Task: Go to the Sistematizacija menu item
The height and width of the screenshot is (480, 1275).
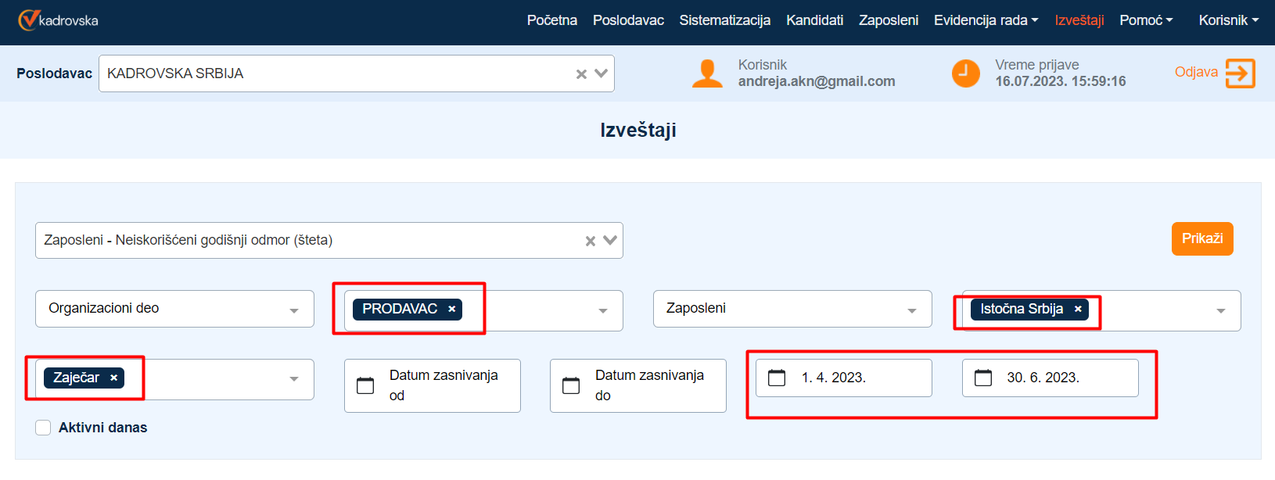Action: [724, 20]
